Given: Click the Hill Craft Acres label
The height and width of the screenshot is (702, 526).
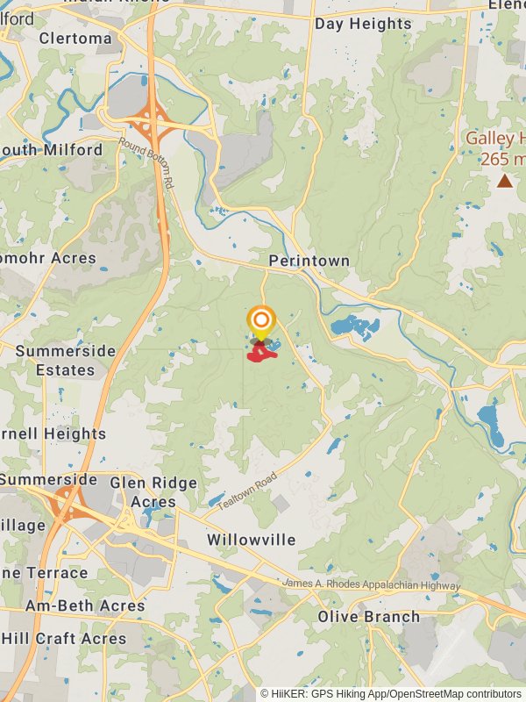Looking at the screenshot, I should 64,639.
